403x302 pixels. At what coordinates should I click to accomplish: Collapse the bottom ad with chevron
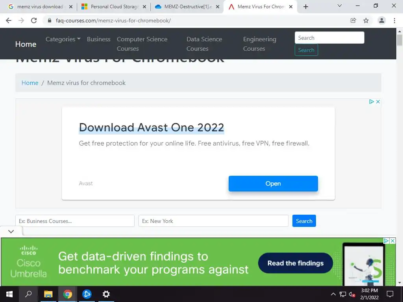click(11, 231)
